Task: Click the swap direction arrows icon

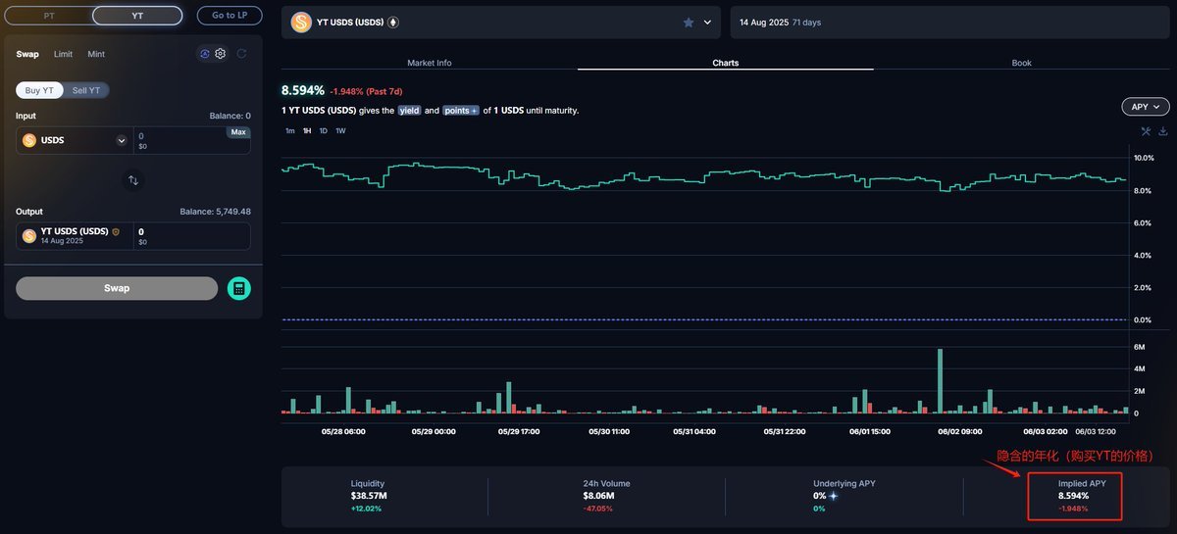Action: (x=133, y=180)
